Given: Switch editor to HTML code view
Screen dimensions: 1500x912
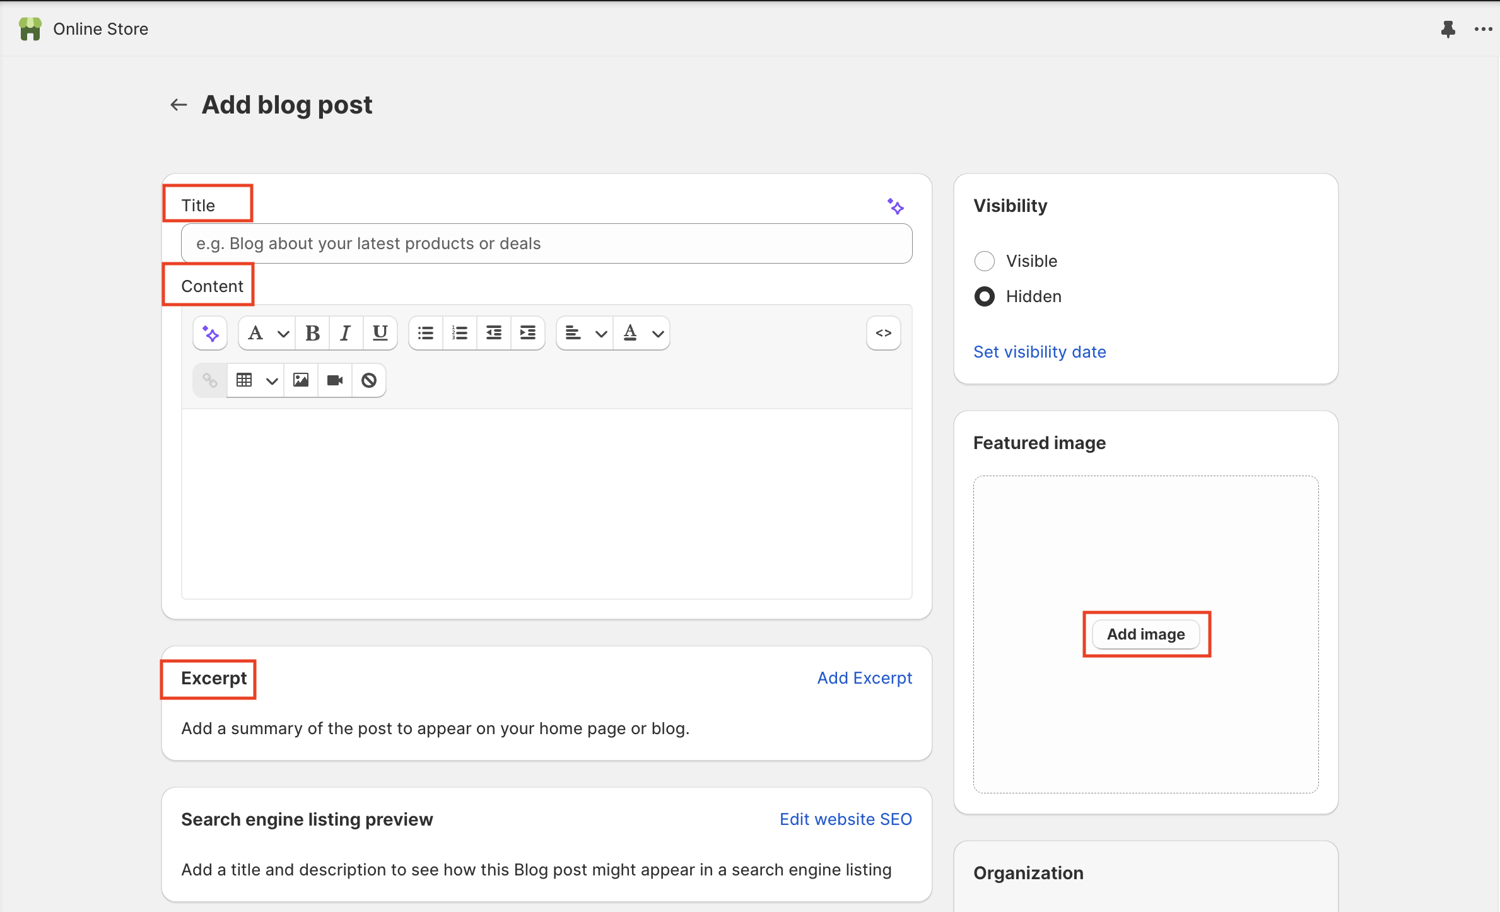Looking at the screenshot, I should (883, 333).
